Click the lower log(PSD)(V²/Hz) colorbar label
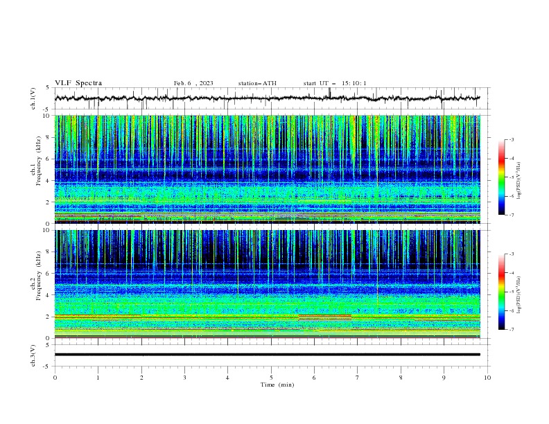549x424 pixels. click(x=518, y=295)
